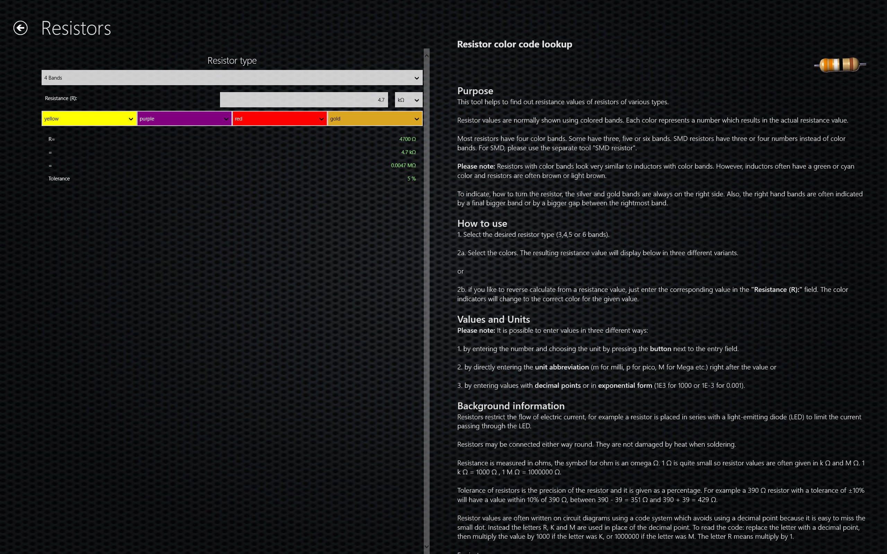Screen dimensions: 887x554
Task: Click the Resistor color code lookup heading
Action: pos(514,44)
